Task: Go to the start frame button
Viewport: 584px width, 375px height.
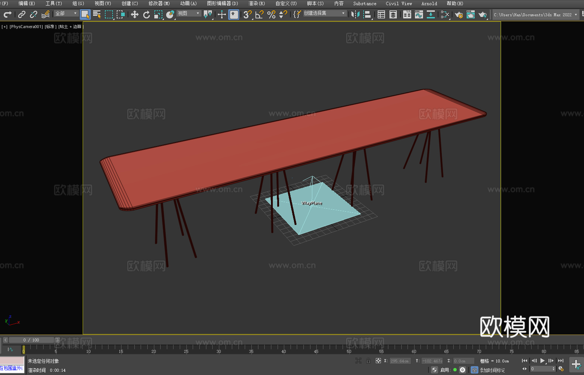Action: point(525,361)
